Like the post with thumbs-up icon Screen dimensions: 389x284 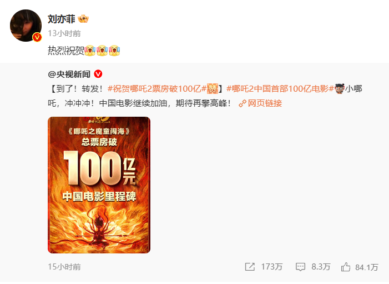tap(346, 267)
